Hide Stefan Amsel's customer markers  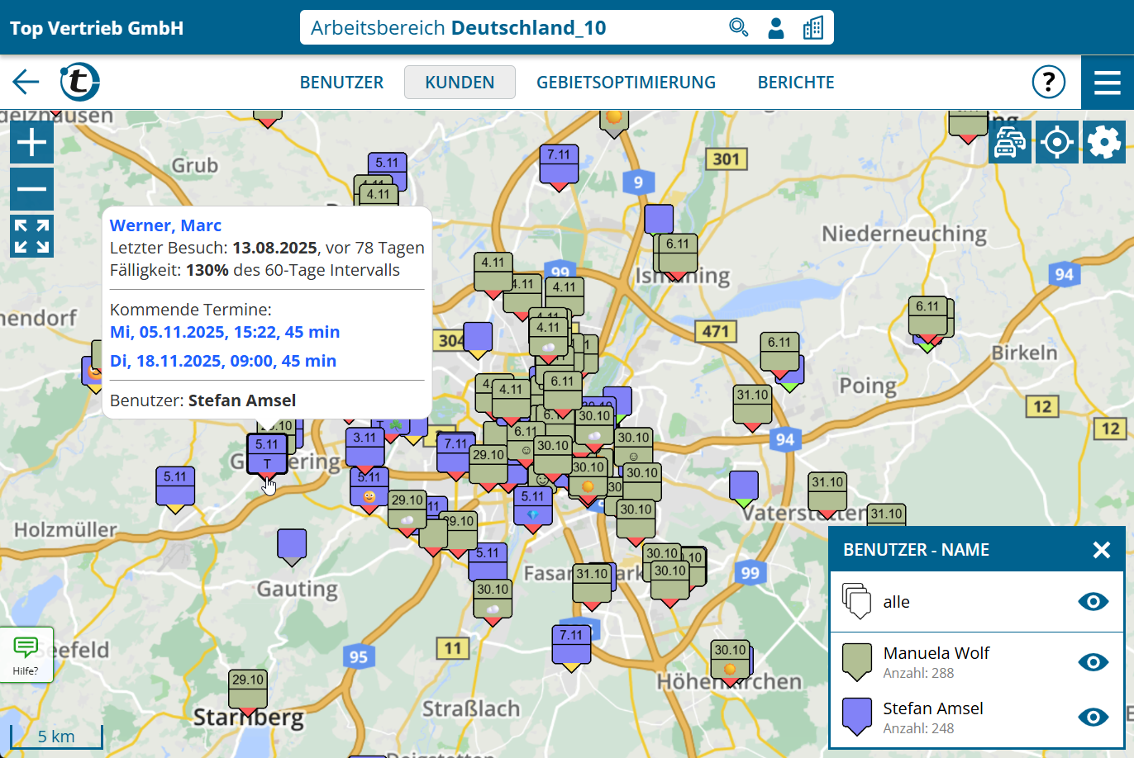tap(1093, 718)
